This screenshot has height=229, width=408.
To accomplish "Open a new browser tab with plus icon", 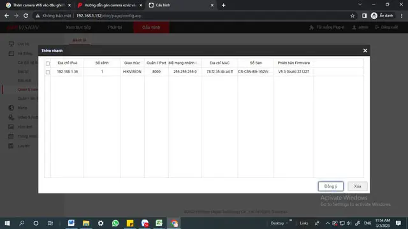I will tap(223, 5).
